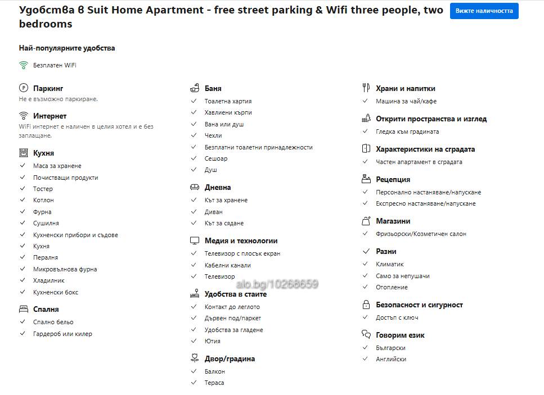Click the checkmark beside Тостер
The image size is (544, 395).
click(23, 188)
